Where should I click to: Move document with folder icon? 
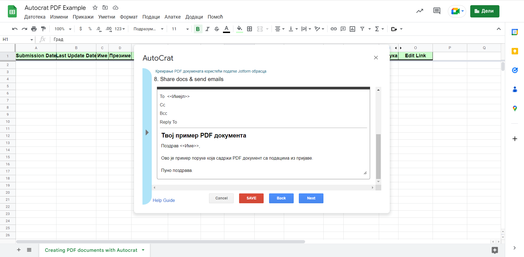[105, 8]
